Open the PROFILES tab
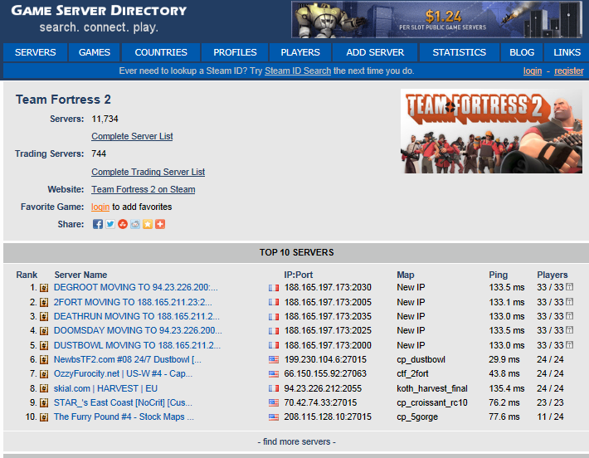The width and height of the screenshot is (589, 458). (235, 52)
